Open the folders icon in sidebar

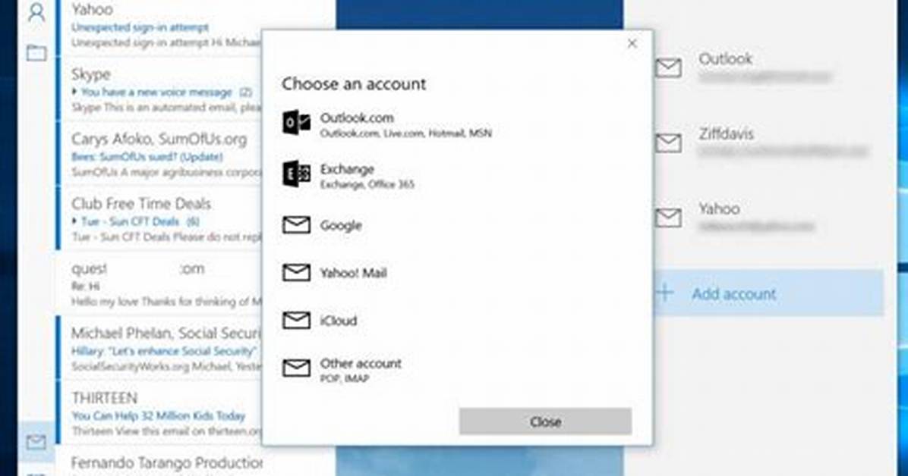tap(36, 52)
